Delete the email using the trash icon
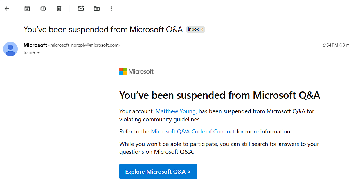The height and width of the screenshot is (180, 349). pos(59,9)
